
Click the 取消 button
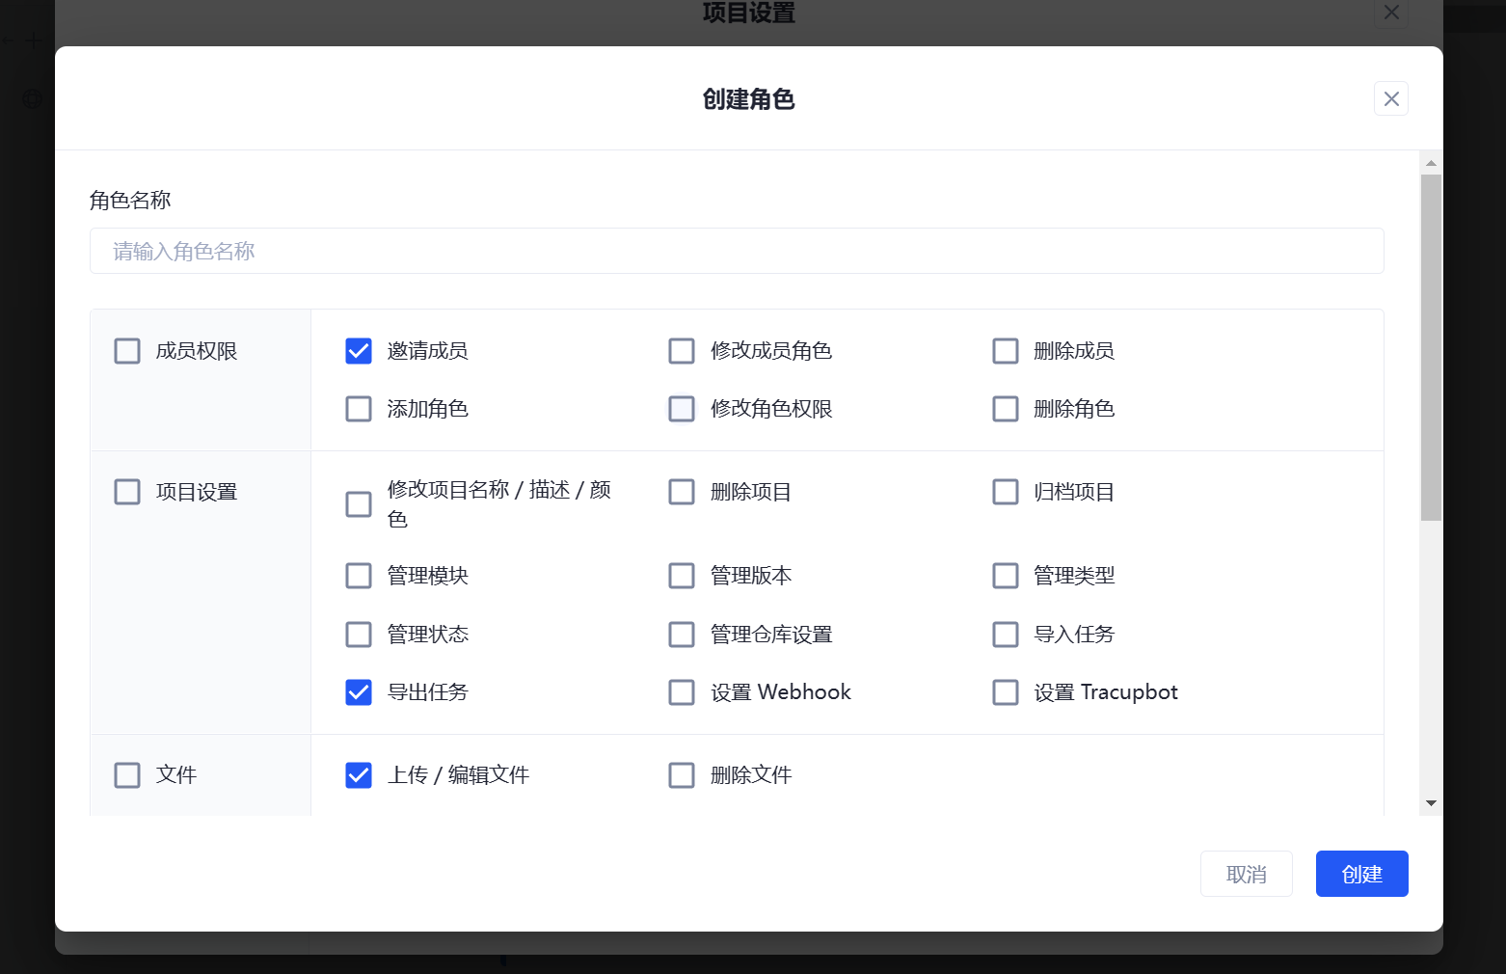[1246, 874]
